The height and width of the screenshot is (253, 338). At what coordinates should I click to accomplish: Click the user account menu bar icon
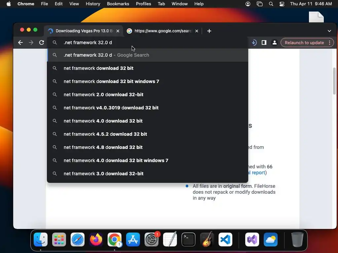pos(248,4)
